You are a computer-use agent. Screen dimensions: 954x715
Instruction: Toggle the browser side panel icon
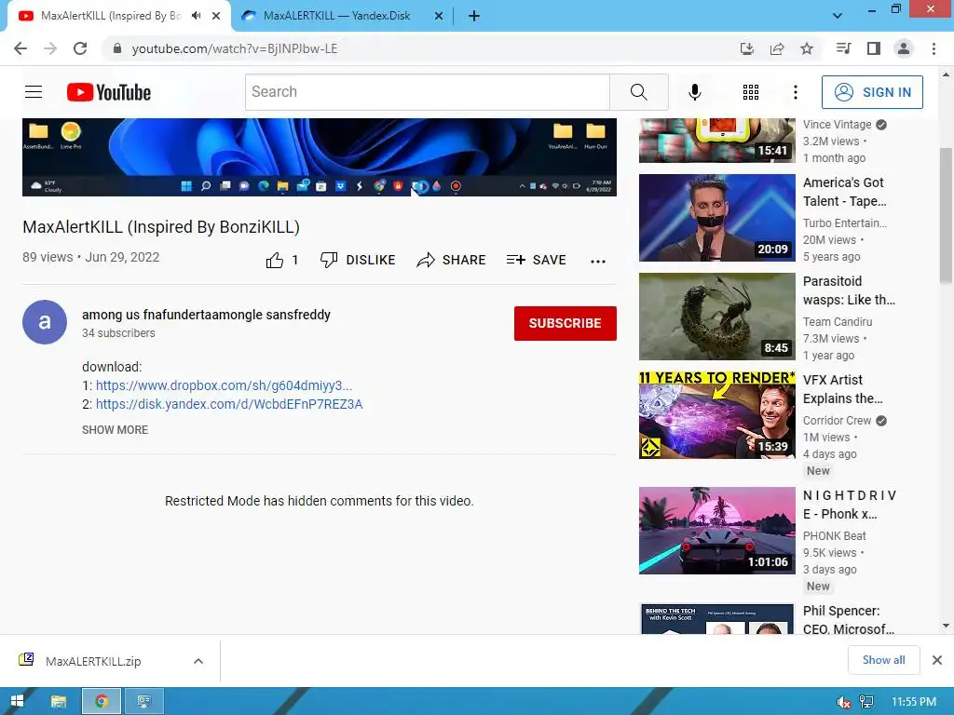click(874, 48)
